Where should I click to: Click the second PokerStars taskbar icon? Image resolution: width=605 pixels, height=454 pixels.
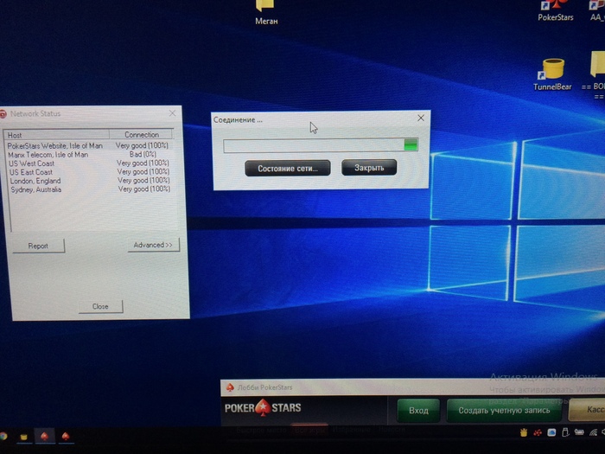point(66,436)
